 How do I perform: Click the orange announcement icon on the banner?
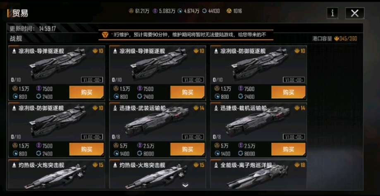pos(105,35)
